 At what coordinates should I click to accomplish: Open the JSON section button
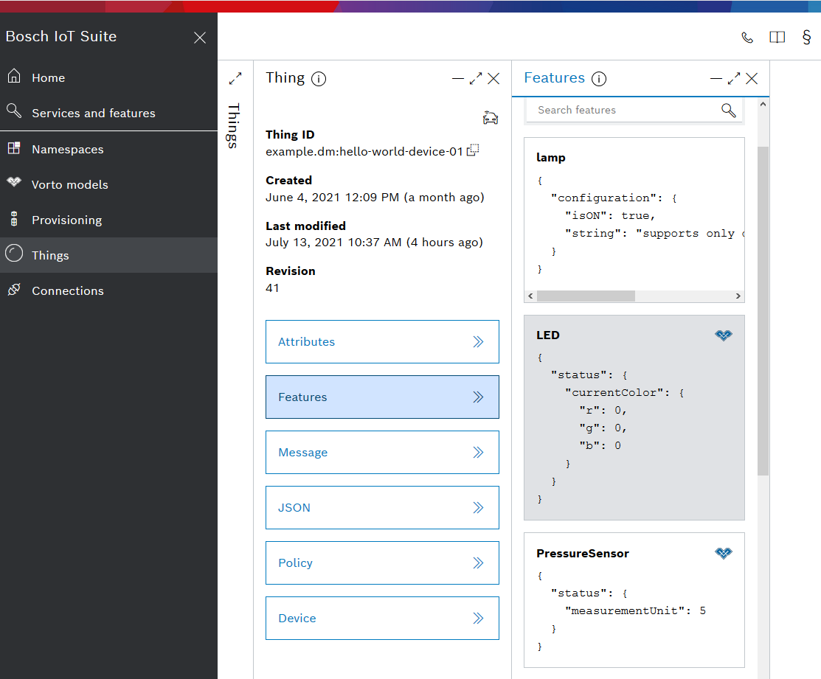[x=382, y=507]
